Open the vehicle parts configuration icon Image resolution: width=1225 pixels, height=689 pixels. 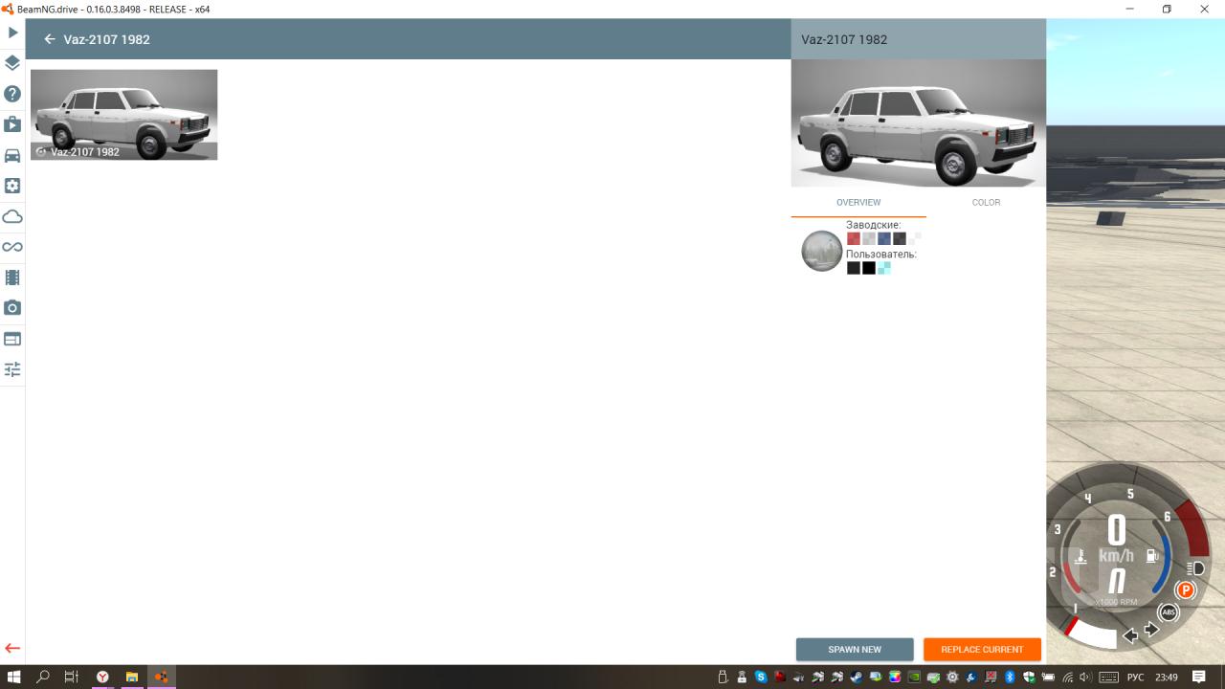[12, 186]
